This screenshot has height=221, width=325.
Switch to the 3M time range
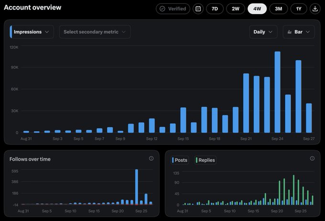(278, 9)
